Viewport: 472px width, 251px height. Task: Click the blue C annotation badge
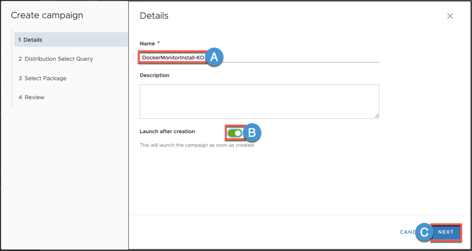point(424,232)
